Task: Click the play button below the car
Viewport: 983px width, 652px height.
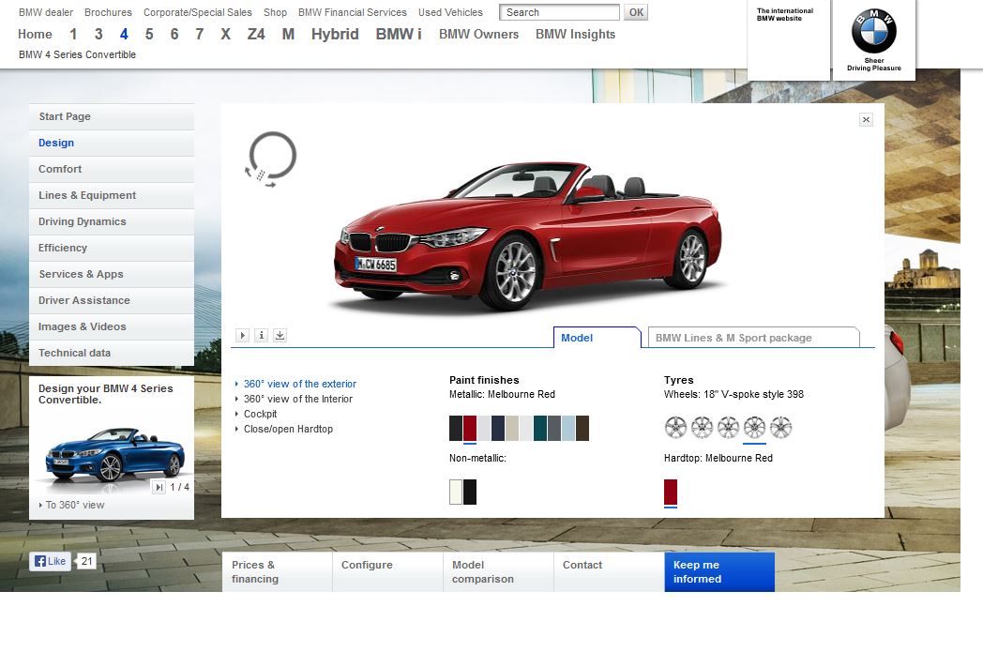Action: click(x=242, y=335)
